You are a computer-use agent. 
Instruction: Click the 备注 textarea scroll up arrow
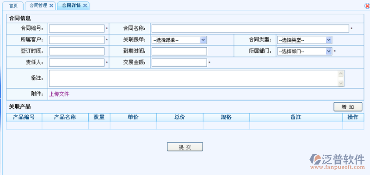[x=341, y=74]
